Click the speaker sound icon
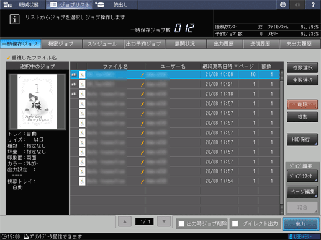 coord(297,4)
